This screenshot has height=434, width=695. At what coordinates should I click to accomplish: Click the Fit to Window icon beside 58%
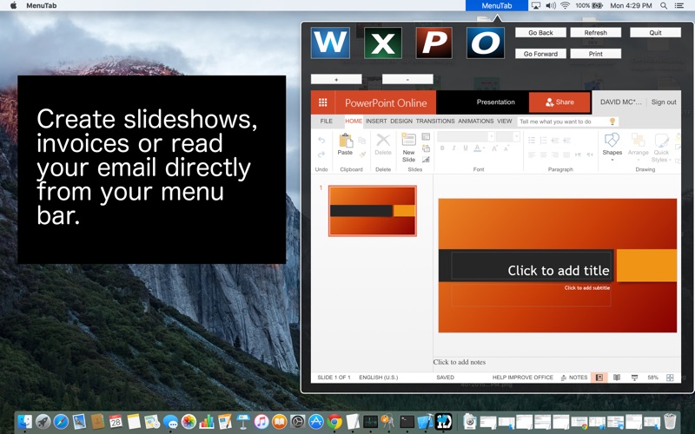[x=670, y=378]
